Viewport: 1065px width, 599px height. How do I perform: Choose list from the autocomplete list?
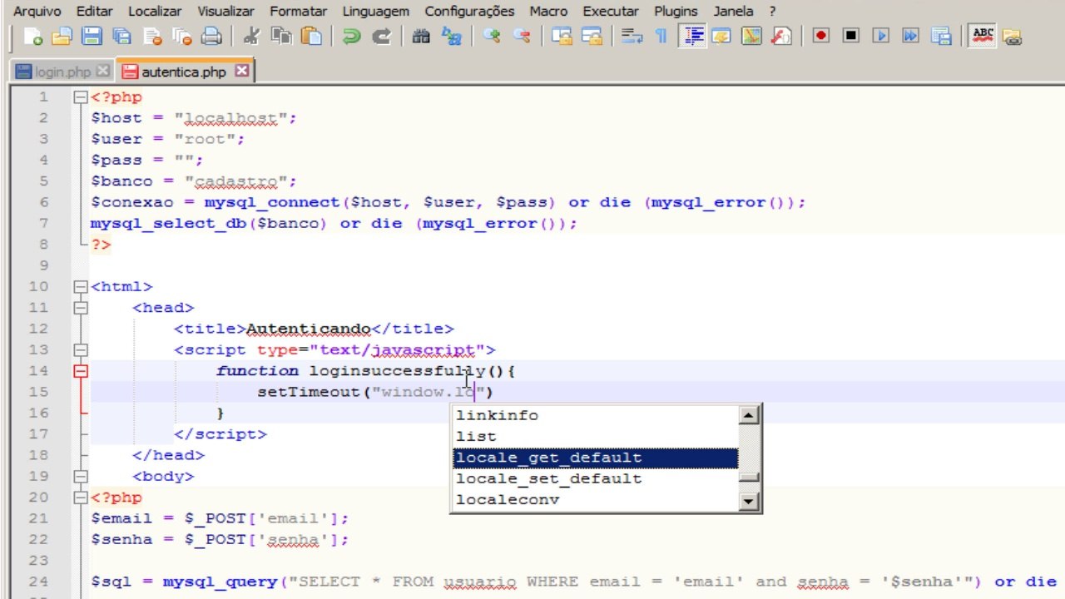(x=596, y=436)
